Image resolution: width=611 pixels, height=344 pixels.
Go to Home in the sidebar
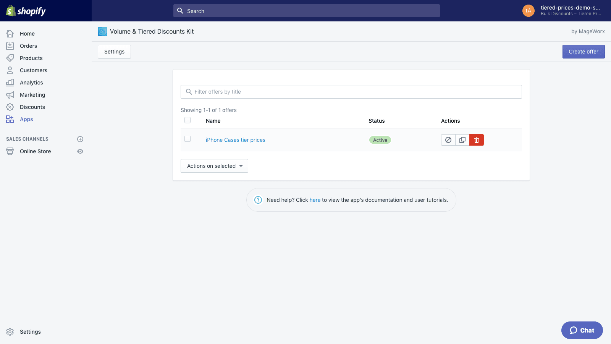point(27,33)
